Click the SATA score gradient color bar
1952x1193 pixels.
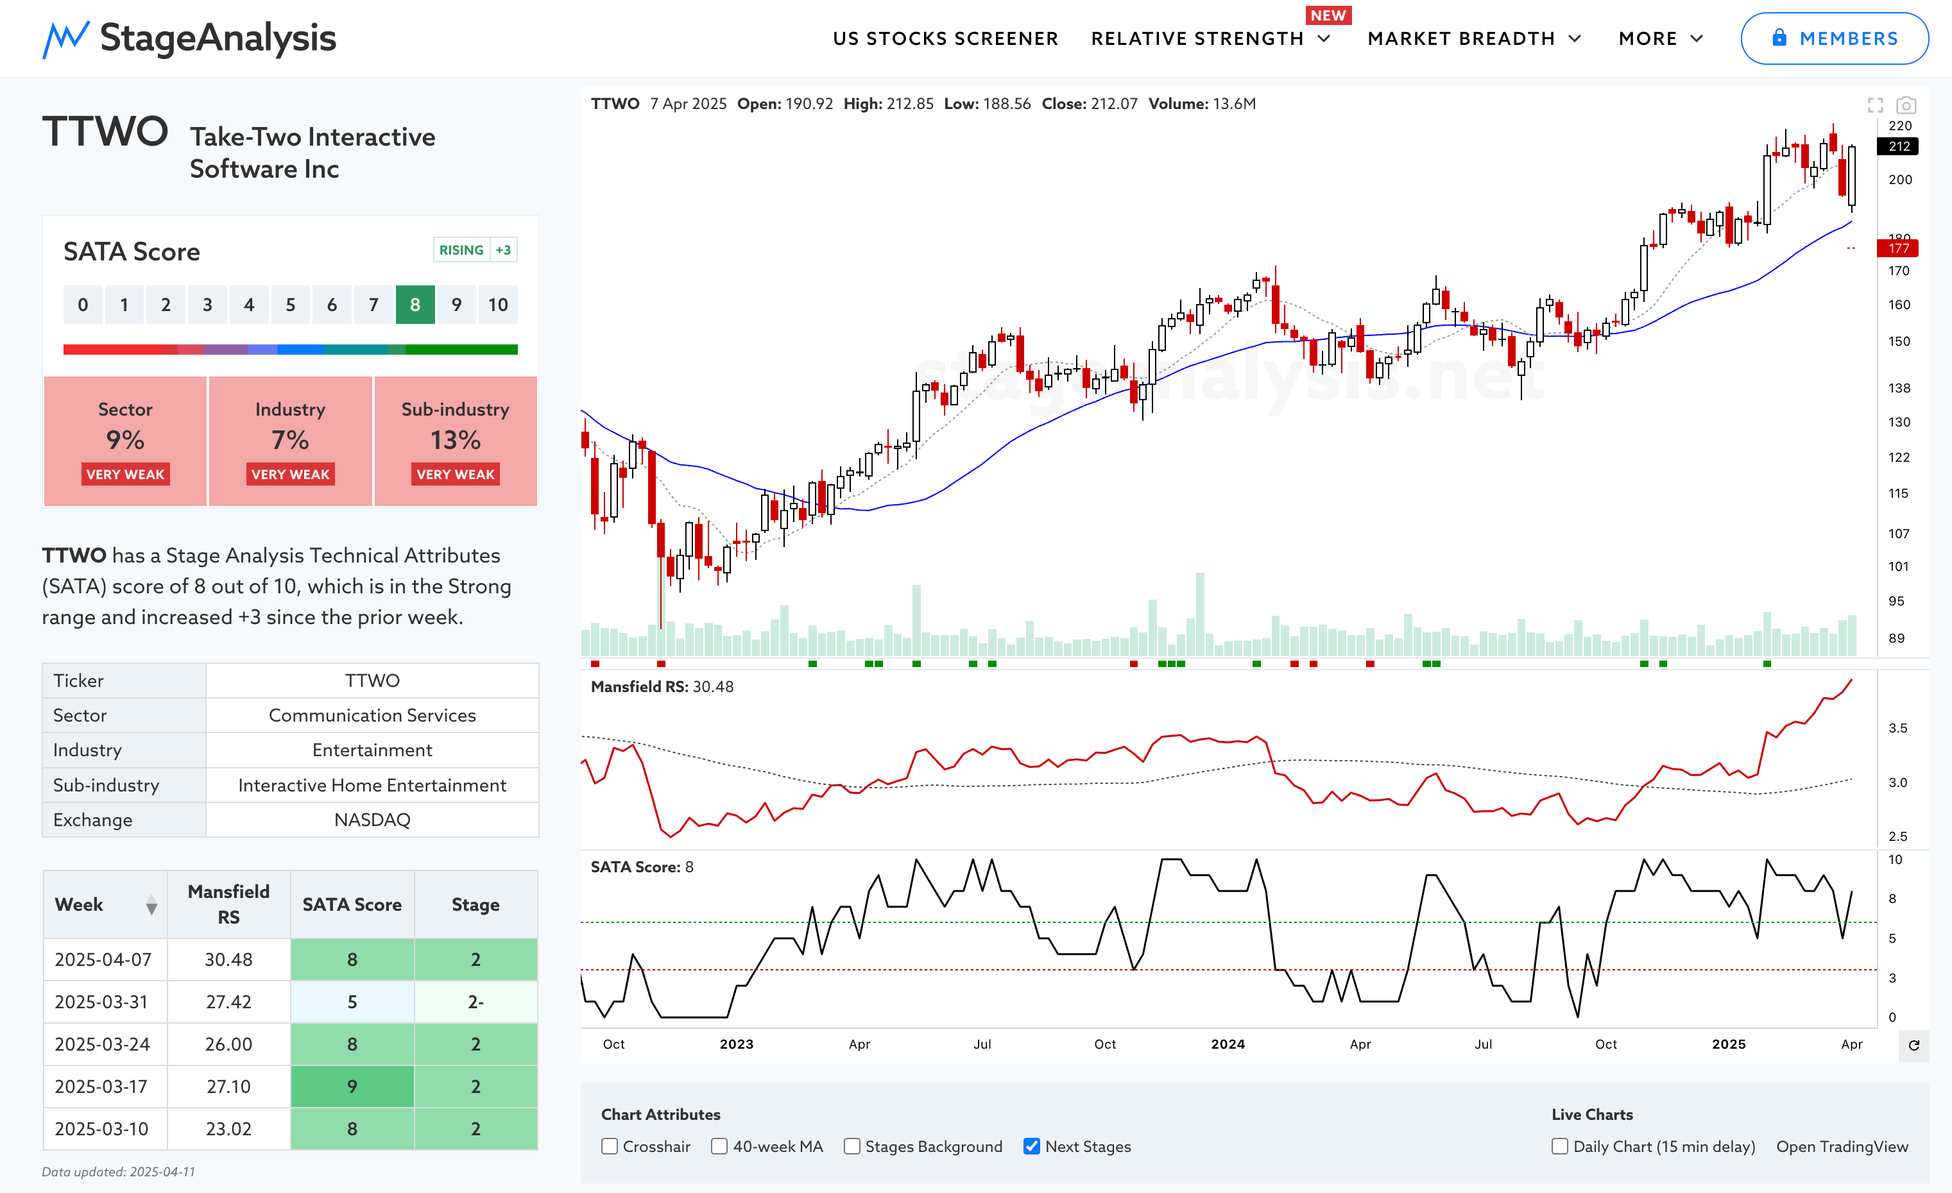pyautogui.click(x=290, y=349)
